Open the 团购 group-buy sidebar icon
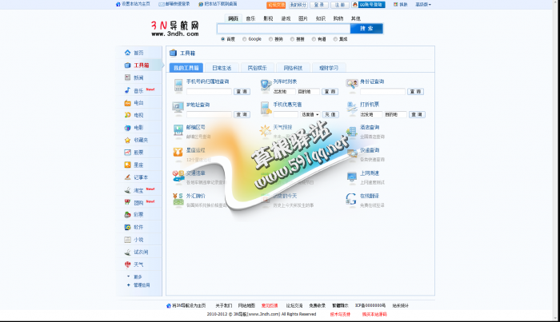Image resolution: width=560 pixels, height=322 pixels. 127,202
